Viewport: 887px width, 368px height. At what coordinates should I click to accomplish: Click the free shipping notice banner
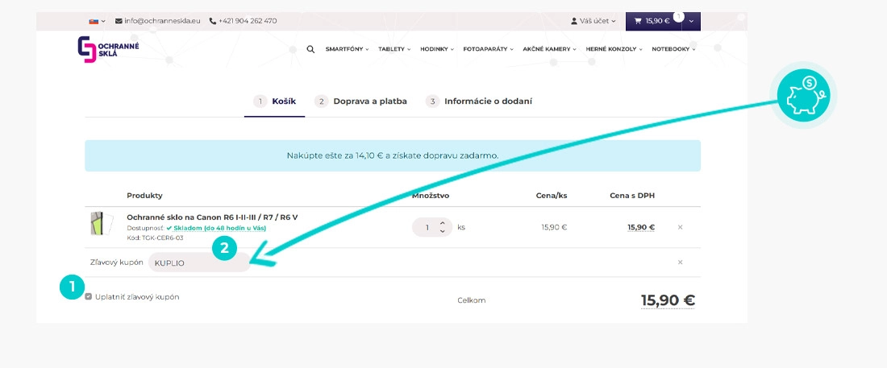click(393, 155)
